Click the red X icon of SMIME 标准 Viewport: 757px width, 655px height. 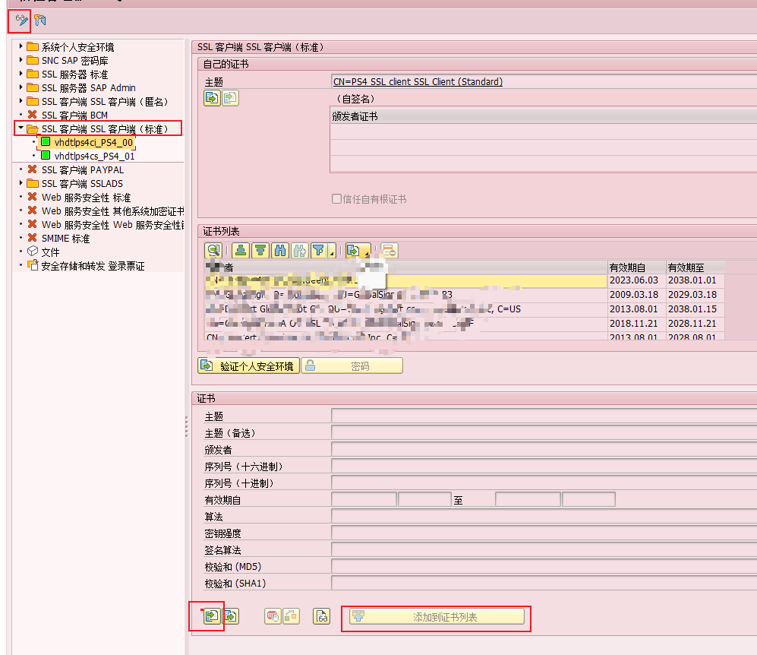coord(33,238)
